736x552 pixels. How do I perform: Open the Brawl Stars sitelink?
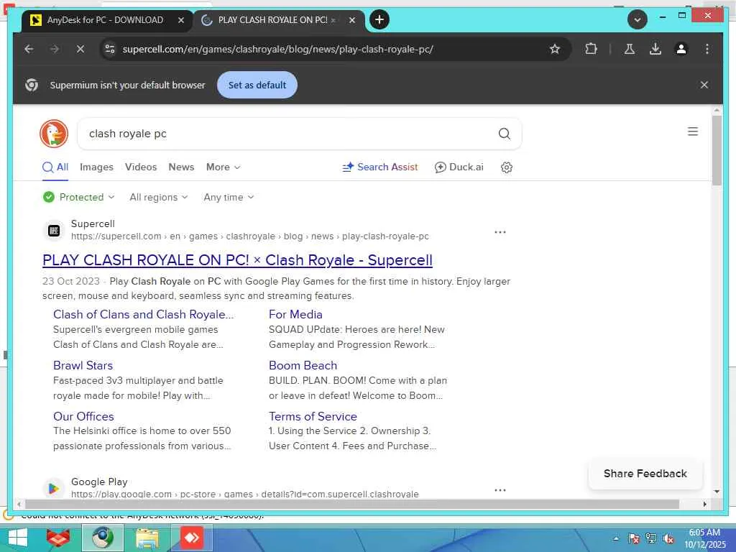pyautogui.click(x=83, y=366)
